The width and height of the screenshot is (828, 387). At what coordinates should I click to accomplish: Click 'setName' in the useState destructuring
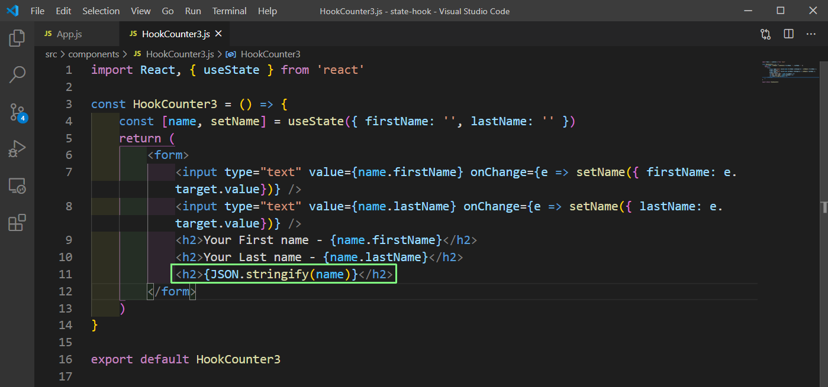click(x=235, y=121)
